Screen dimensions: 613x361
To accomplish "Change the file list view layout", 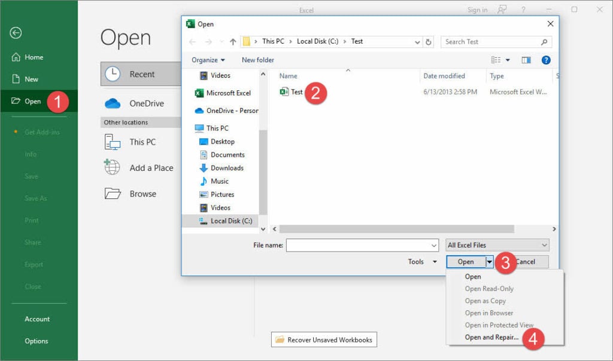I will click(497, 60).
